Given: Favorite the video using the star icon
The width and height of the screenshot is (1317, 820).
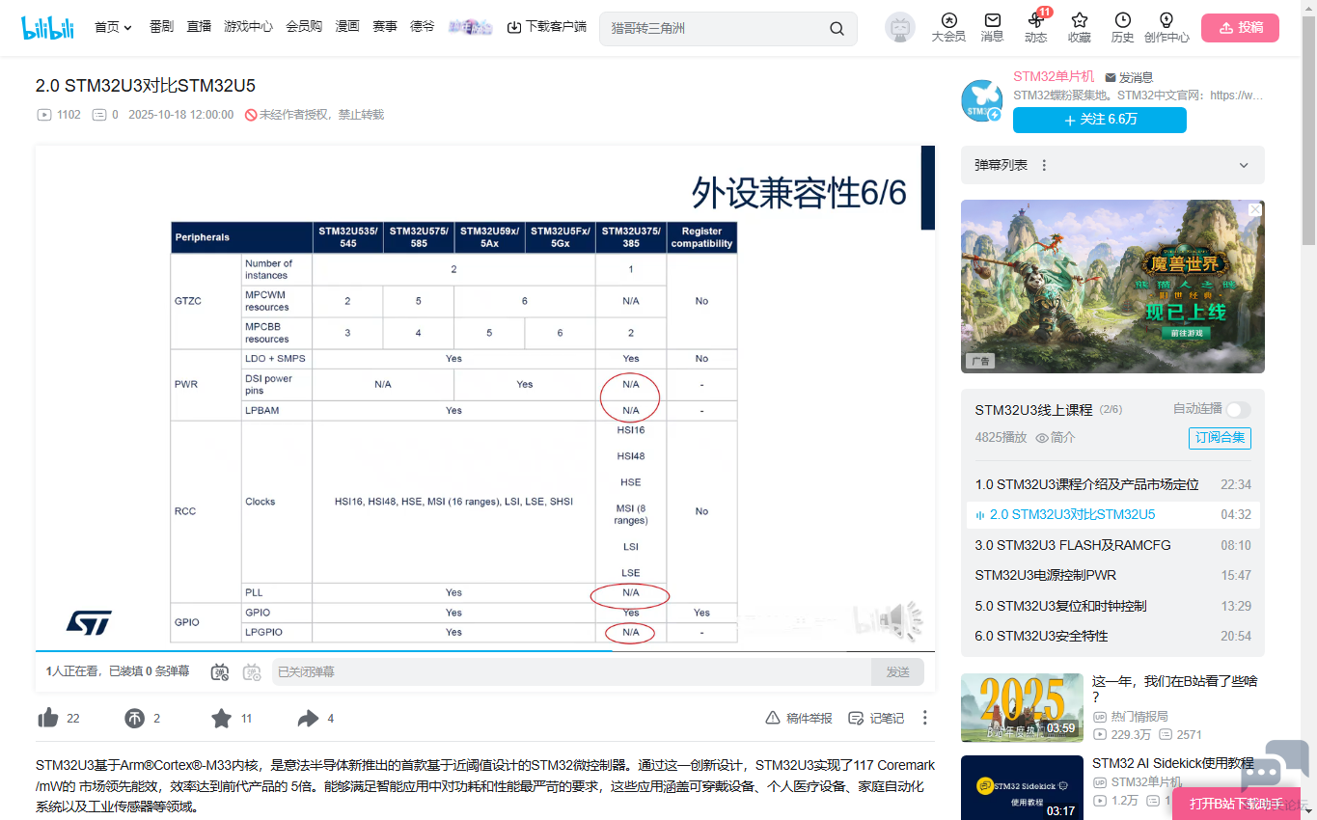Looking at the screenshot, I should tap(221, 718).
